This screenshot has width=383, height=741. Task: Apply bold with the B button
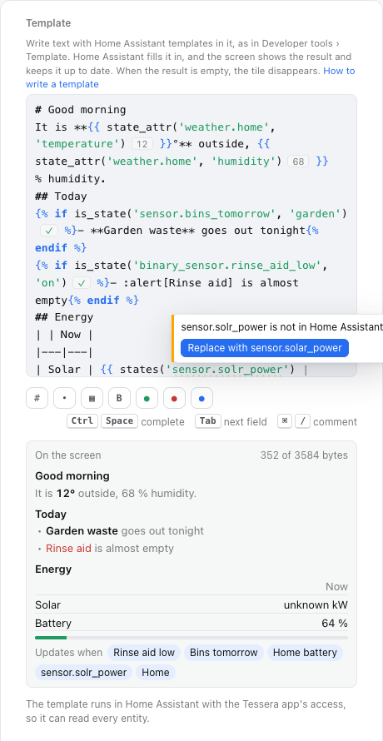[x=119, y=398]
